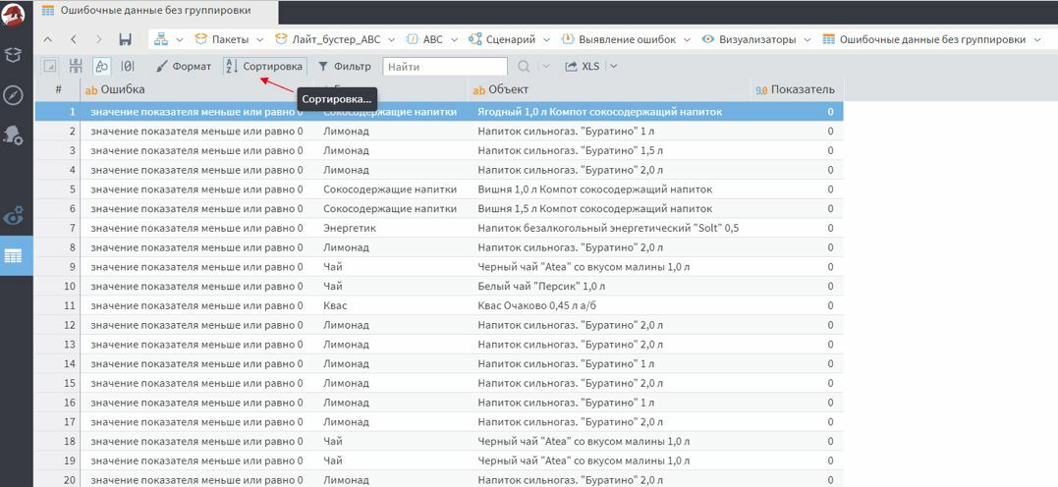
Task: Click the # column header
Action: click(x=58, y=89)
